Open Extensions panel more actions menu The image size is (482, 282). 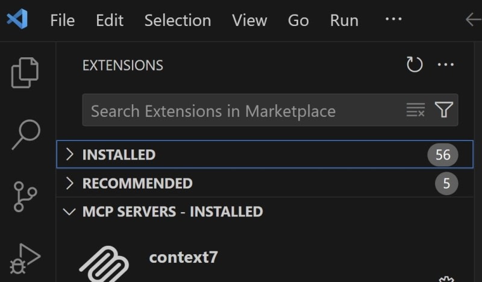coord(445,65)
